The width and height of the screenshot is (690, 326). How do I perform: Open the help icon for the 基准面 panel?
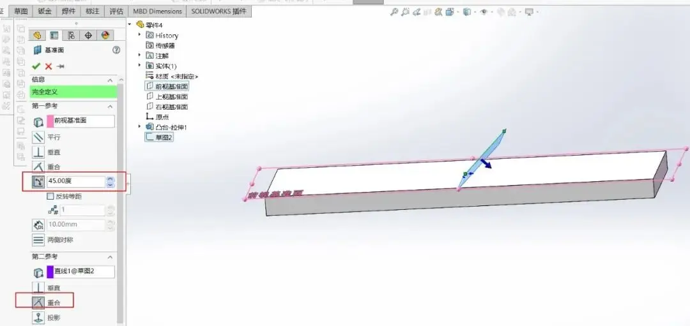[x=116, y=50]
